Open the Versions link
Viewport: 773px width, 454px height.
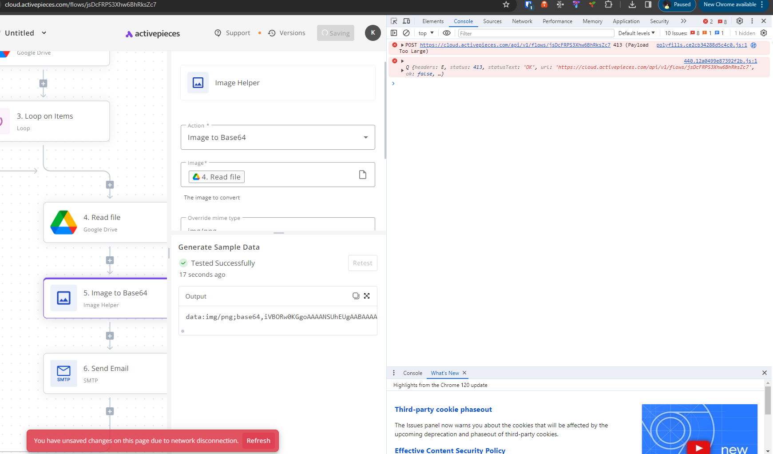[287, 33]
